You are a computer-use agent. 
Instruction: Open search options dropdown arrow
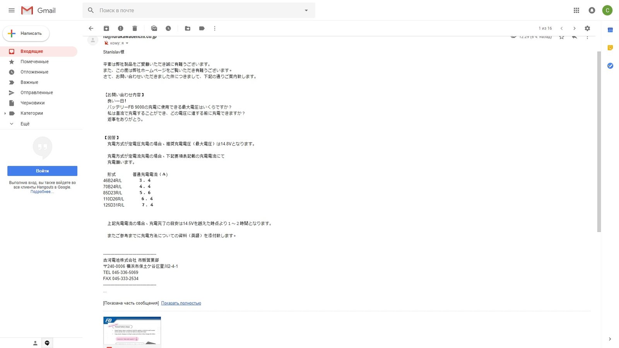(x=306, y=10)
